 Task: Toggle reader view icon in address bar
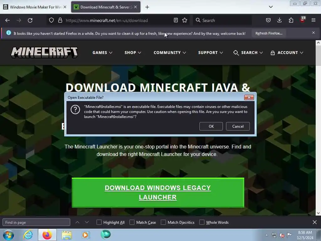click(x=176, y=20)
